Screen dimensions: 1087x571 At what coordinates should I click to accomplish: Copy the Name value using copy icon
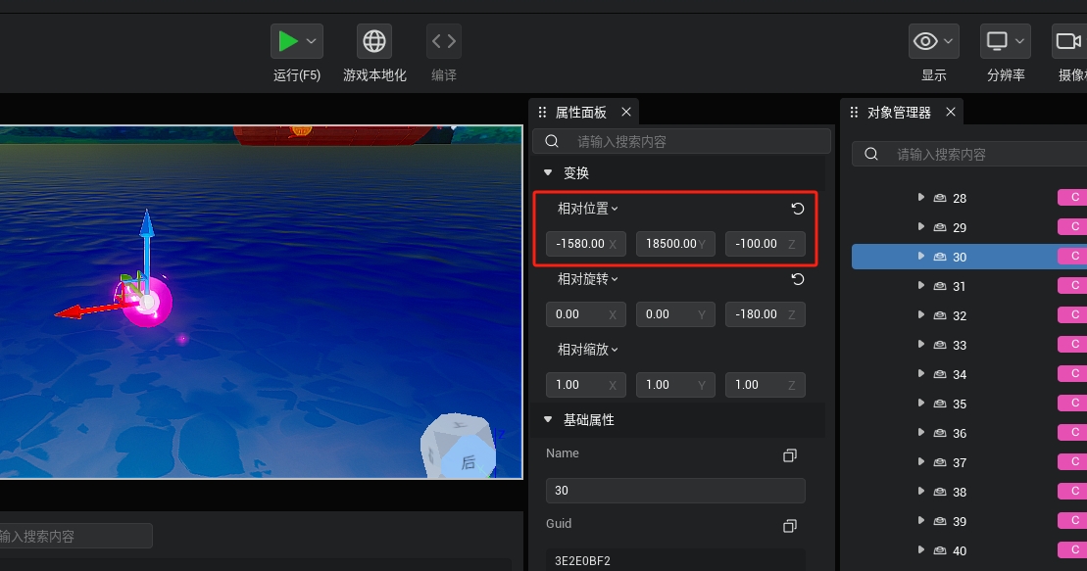tap(790, 455)
